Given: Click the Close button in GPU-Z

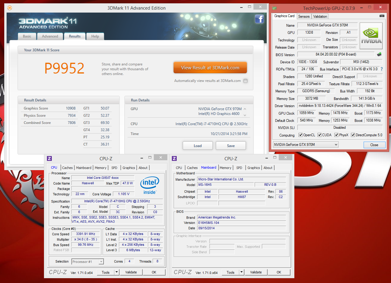Looking at the screenshot, I should tap(374, 145).
